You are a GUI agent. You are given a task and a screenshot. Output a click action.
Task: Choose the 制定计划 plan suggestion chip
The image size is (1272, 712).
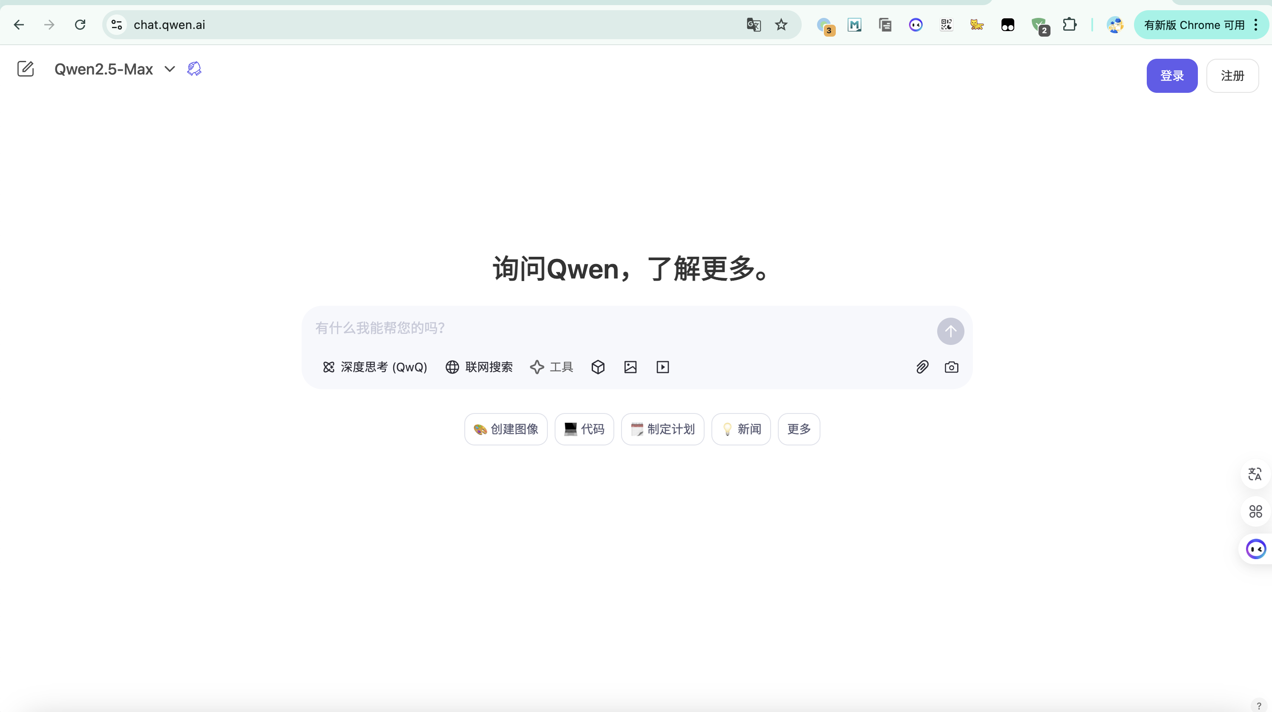coord(663,429)
